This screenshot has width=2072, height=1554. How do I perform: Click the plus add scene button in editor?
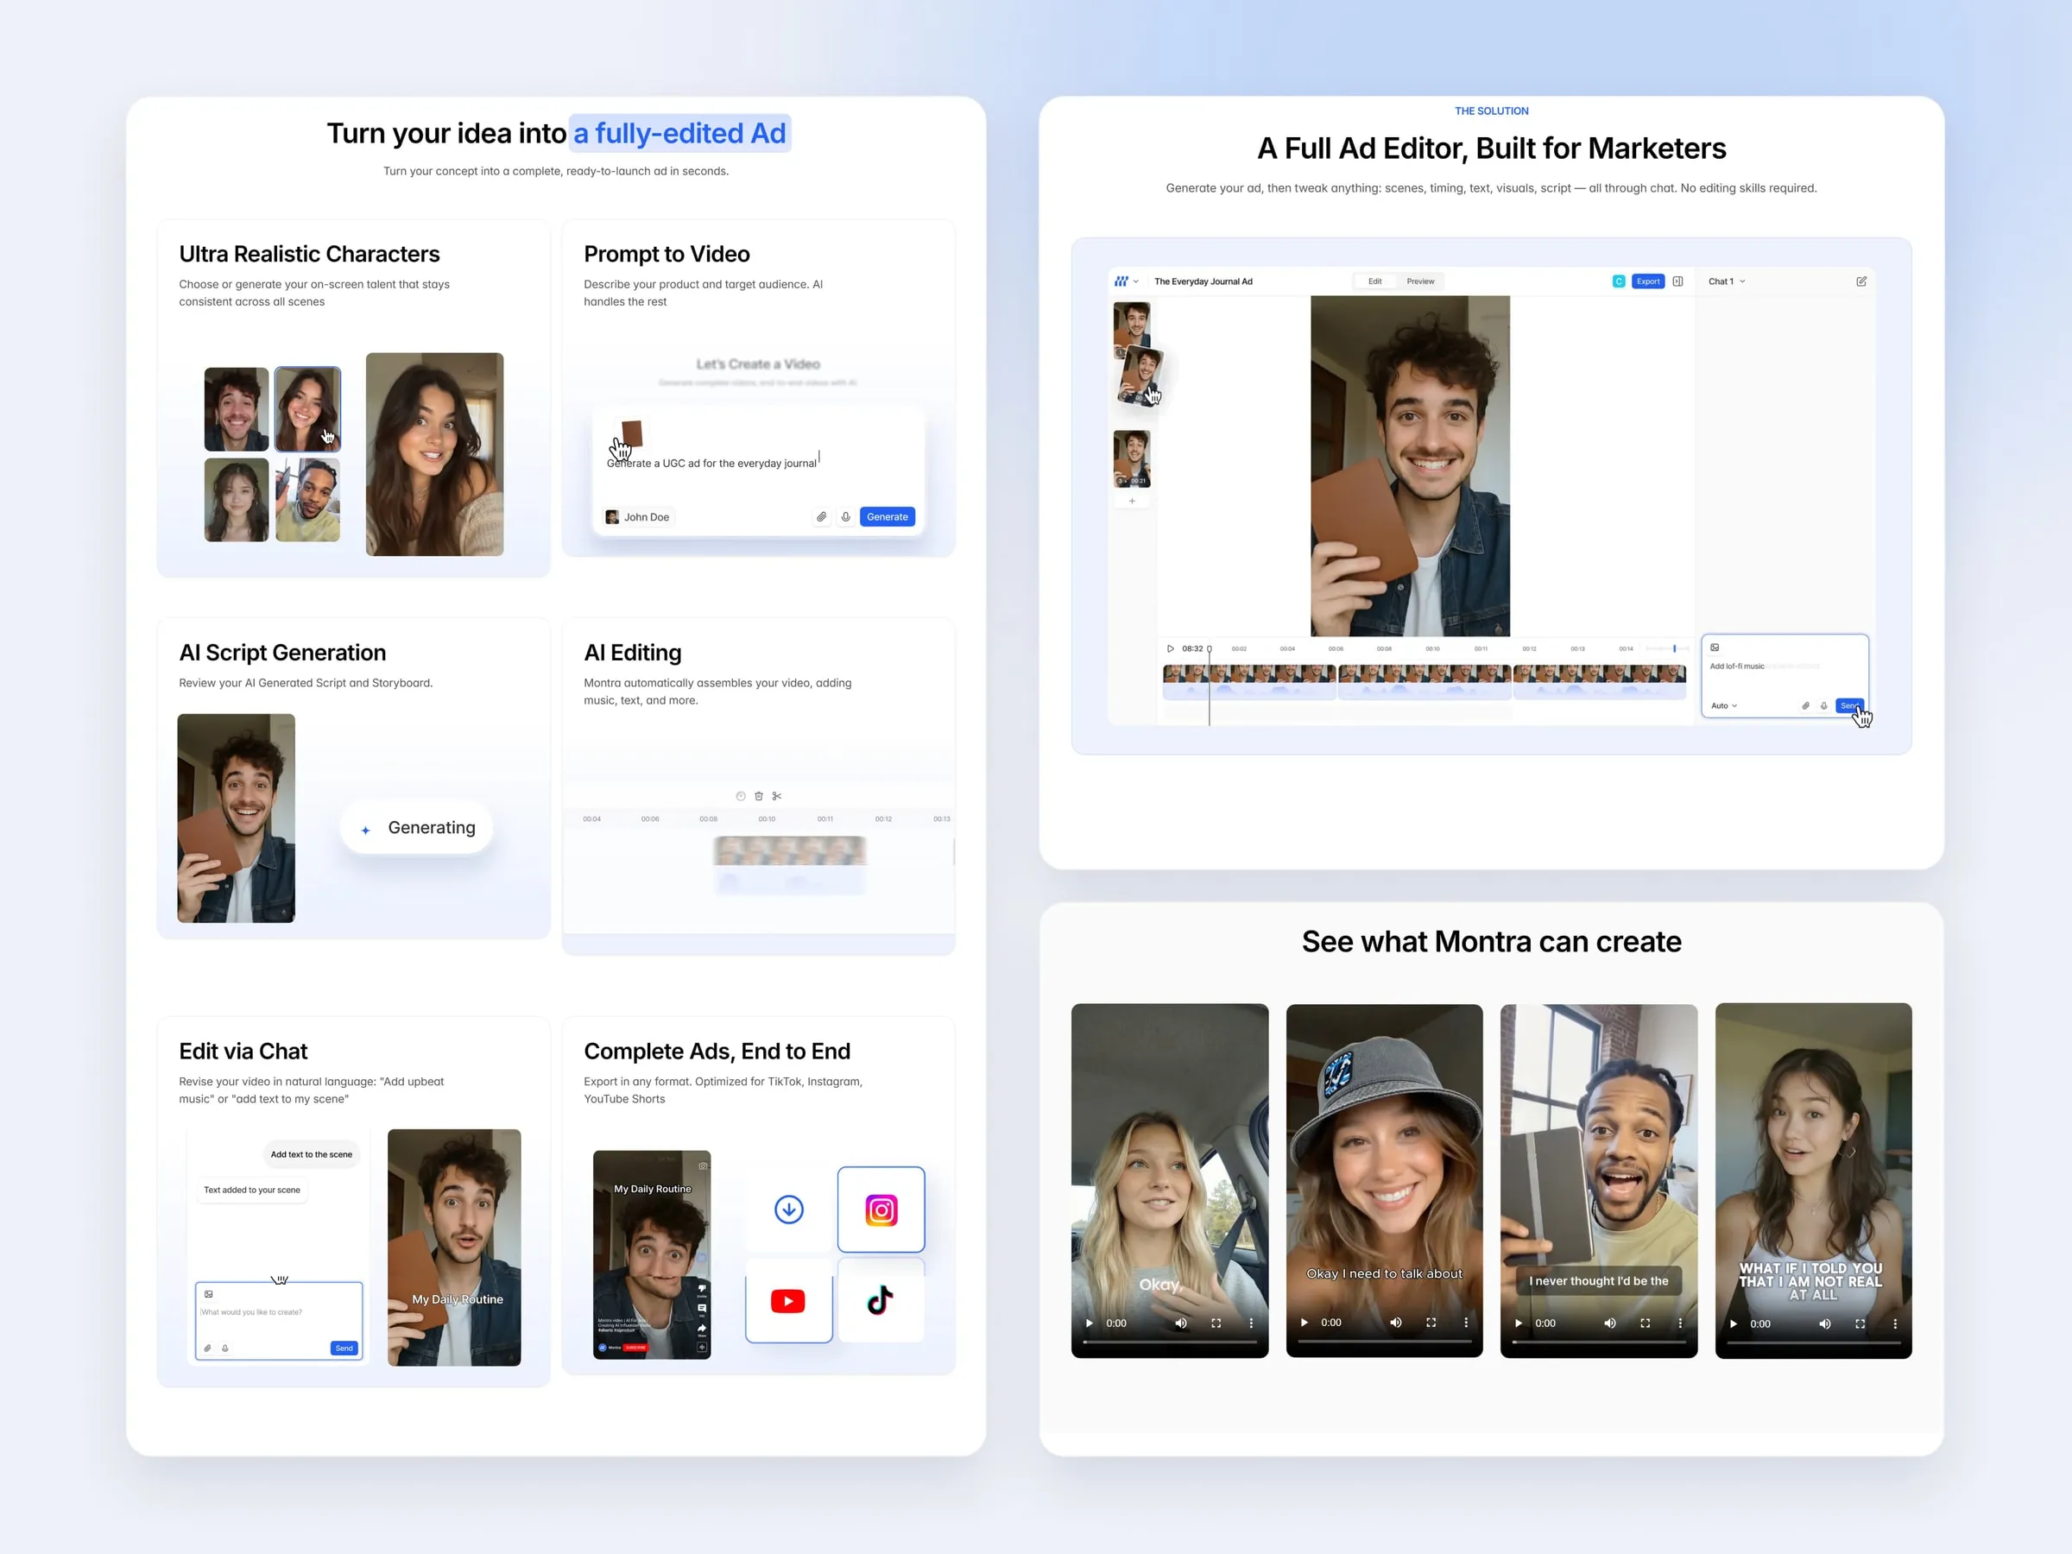1132,501
